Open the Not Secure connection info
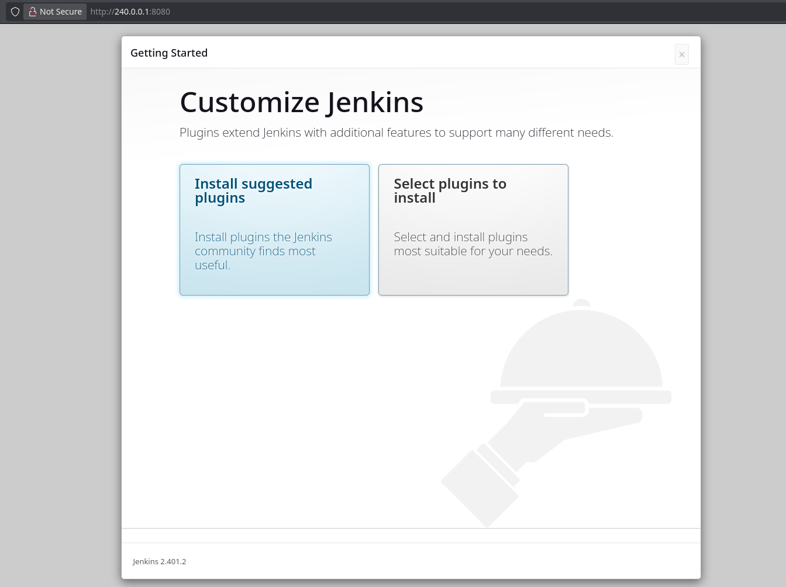Screen dimensions: 786x587 coord(55,12)
